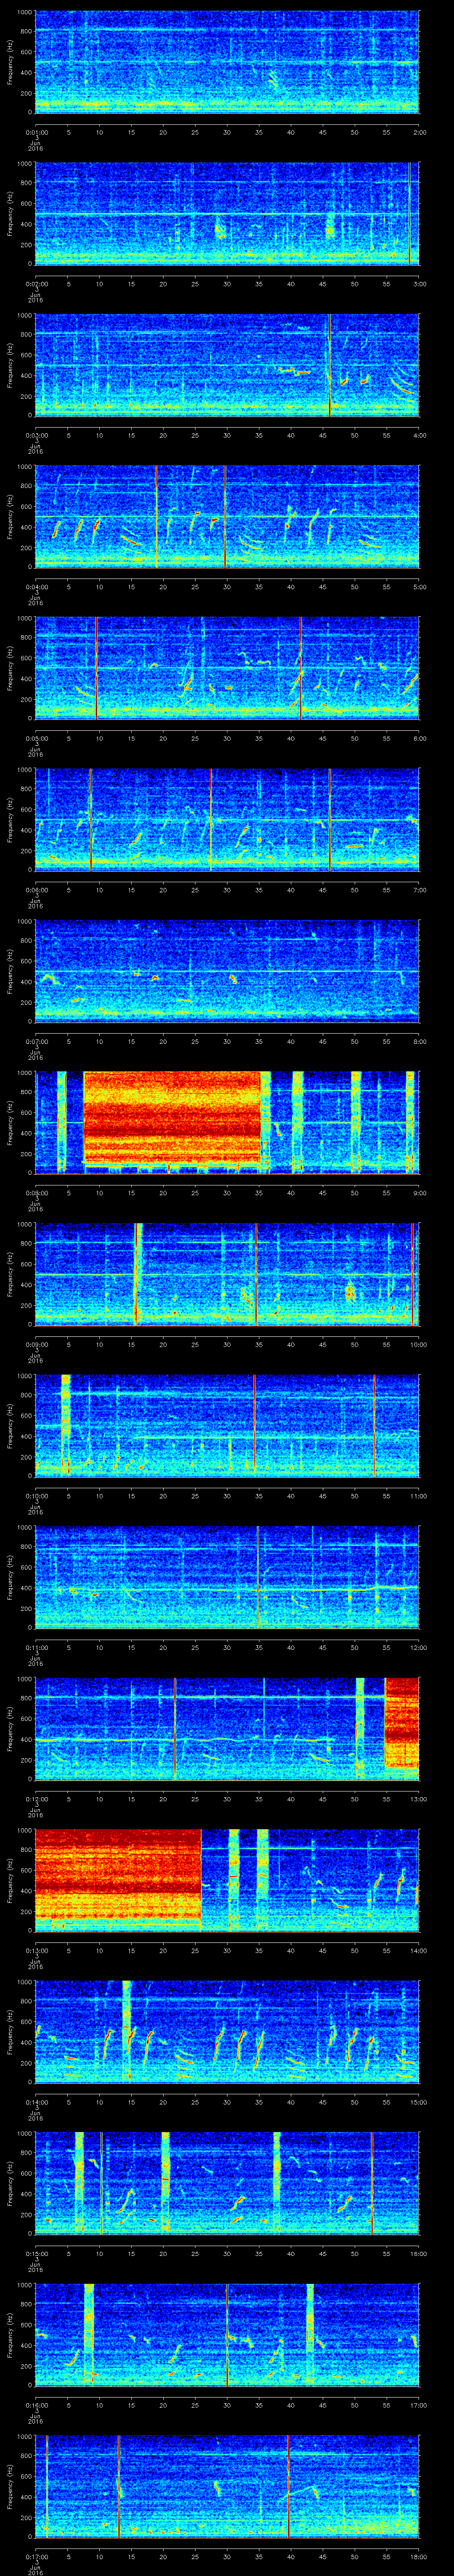The width and height of the screenshot is (454, 2576).
Task: Click the '8:00' end time label
Action: tap(420, 1041)
